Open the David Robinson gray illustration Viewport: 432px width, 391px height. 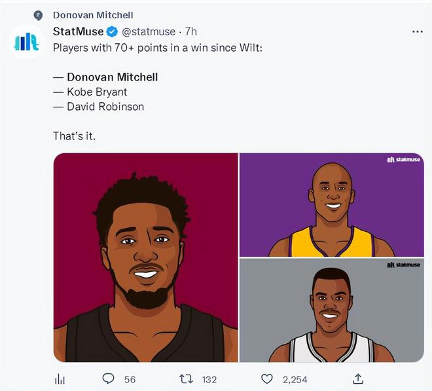[x=332, y=310]
